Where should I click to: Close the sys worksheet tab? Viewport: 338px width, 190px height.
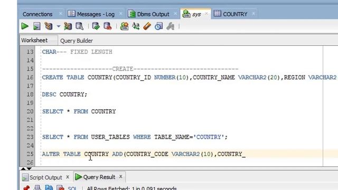point(206,14)
